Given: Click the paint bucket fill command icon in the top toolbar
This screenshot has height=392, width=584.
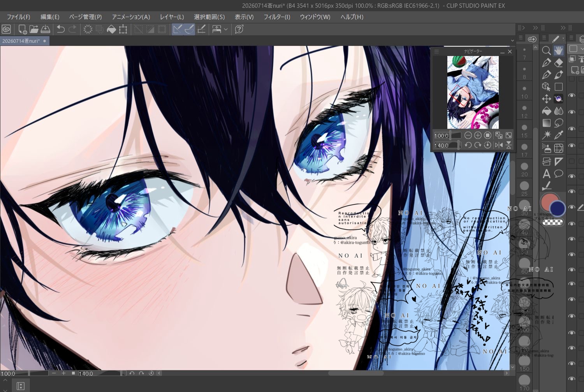Looking at the screenshot, I should (111, 29).
